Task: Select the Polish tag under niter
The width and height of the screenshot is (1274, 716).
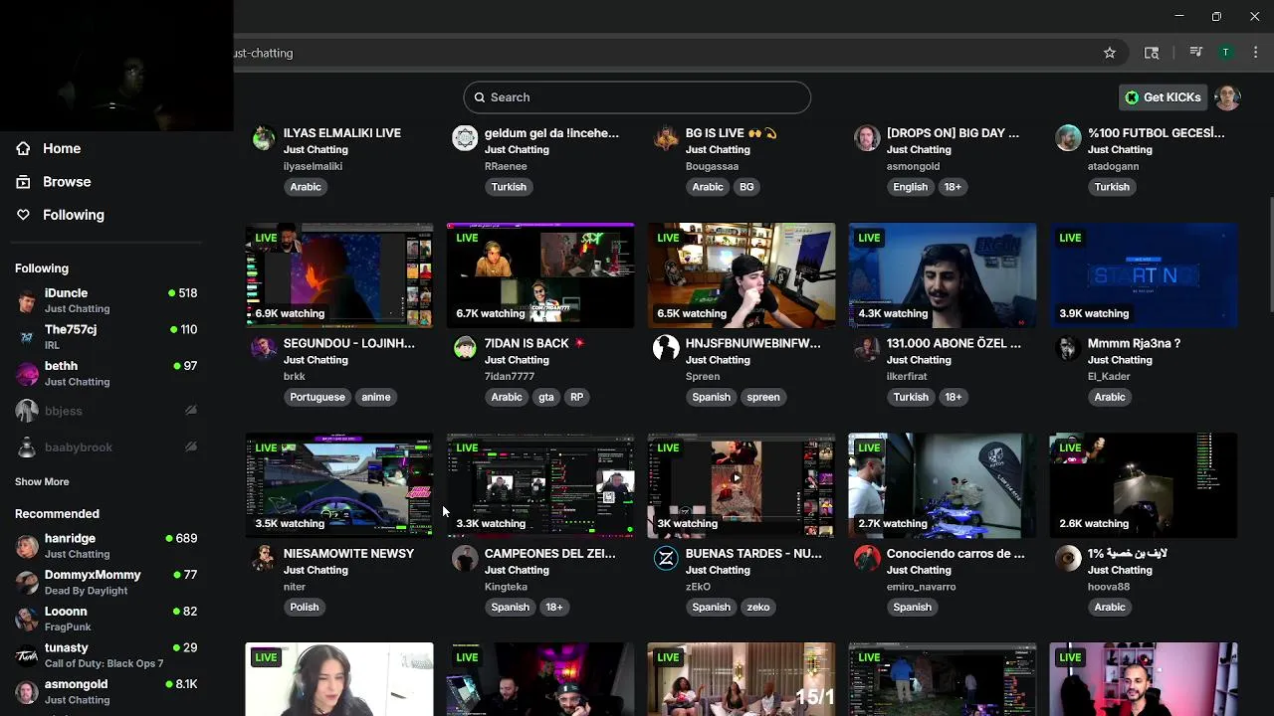Action: [305, 607]
